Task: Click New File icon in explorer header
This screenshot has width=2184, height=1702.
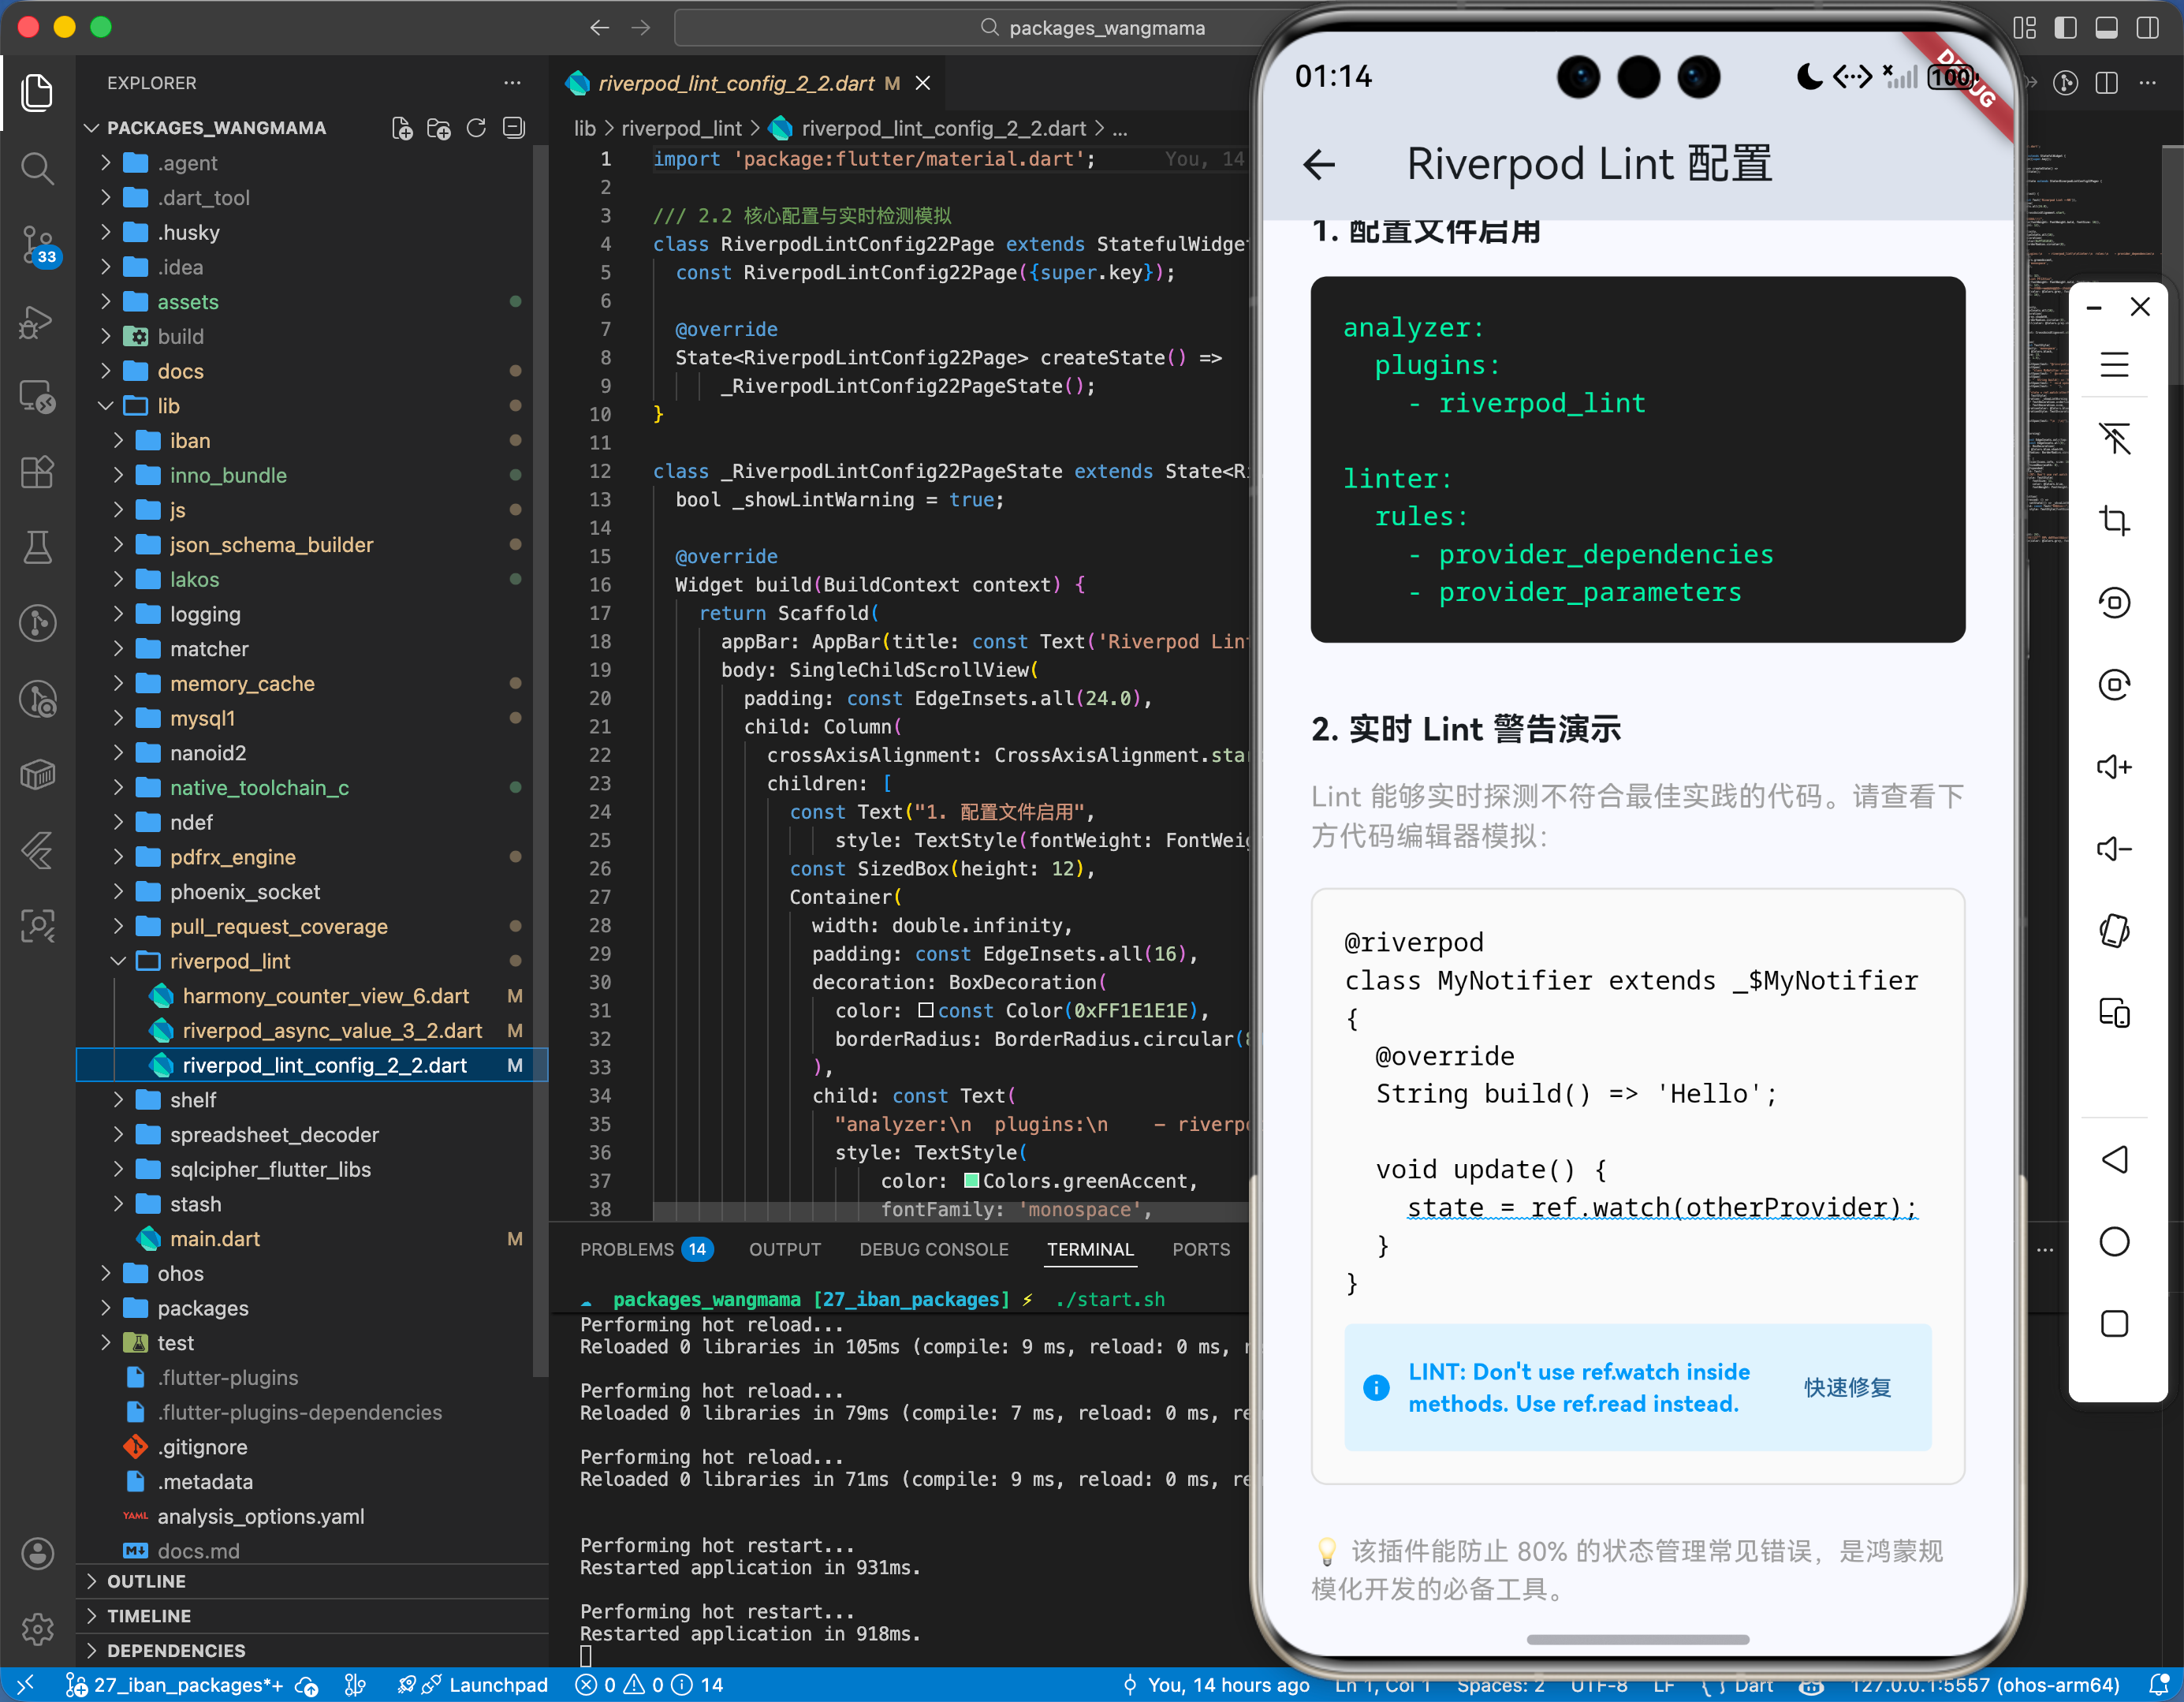Action: pos(402,128)
